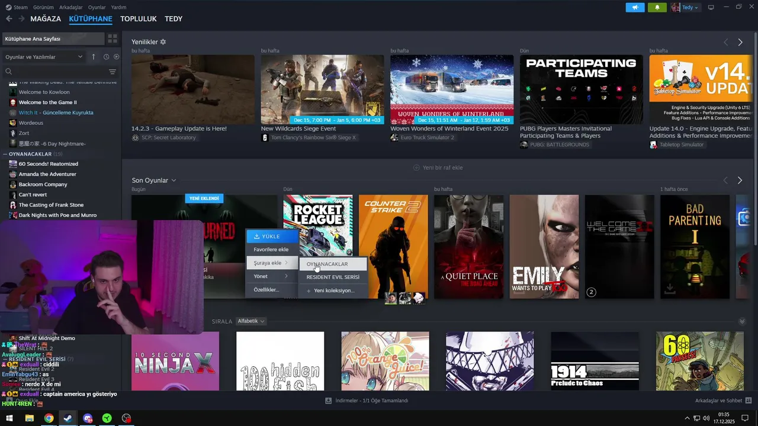Viewport: 758px width, 426px height.
Task: Select Amanda the Adventurer entry
Action: point(47,174)
